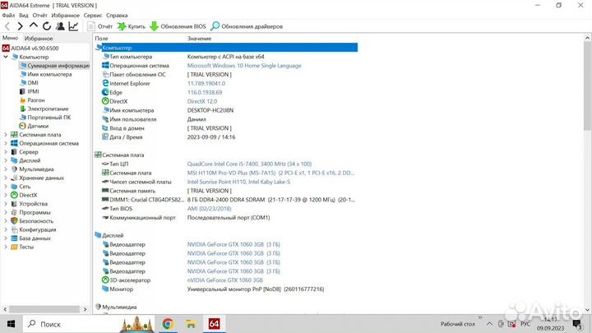Select Разгон tree item
The width and height of the screenshot is (592, 333).
[36, 100]
